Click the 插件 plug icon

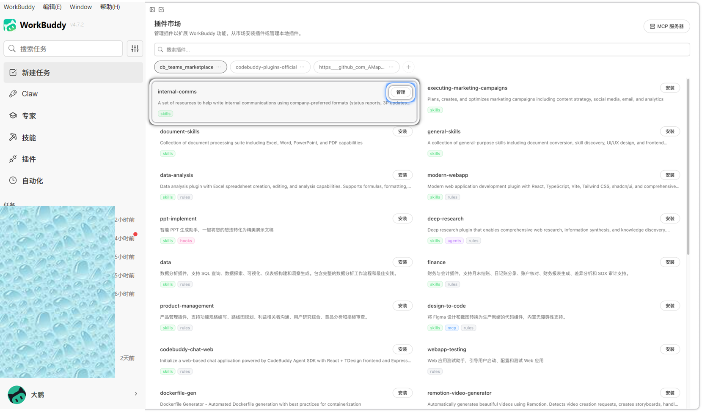(13, 159)
